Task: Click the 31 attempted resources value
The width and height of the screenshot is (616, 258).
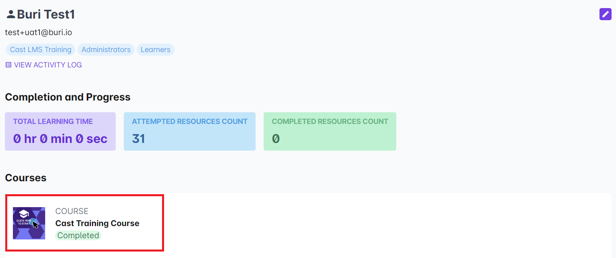Action: click(x=138, y=138)
